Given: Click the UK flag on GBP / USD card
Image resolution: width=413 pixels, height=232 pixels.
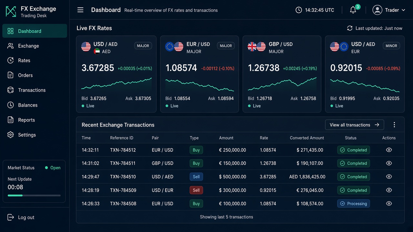Looking at the screenshot, I should 252,47.
